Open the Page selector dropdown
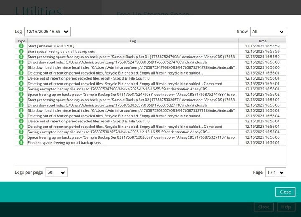Screen dimensions: 301x217 tap(275, 172)
